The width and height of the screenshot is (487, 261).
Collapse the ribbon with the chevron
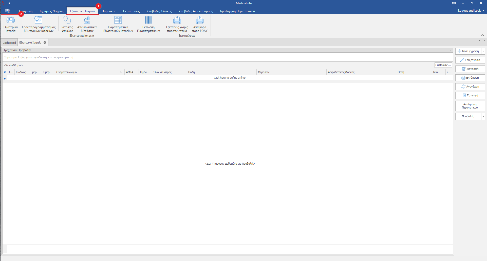click(x=482, y=35)
